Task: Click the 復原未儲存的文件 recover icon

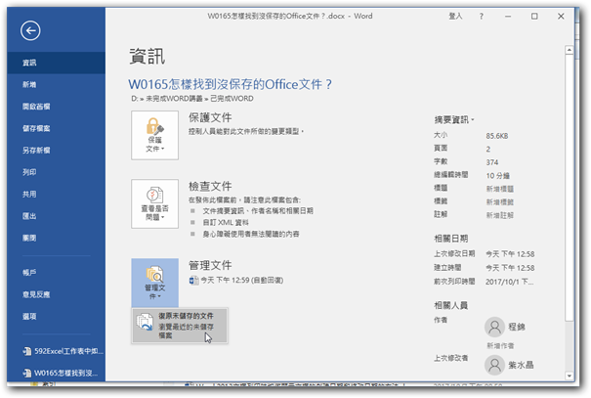Action: point(145,322)
